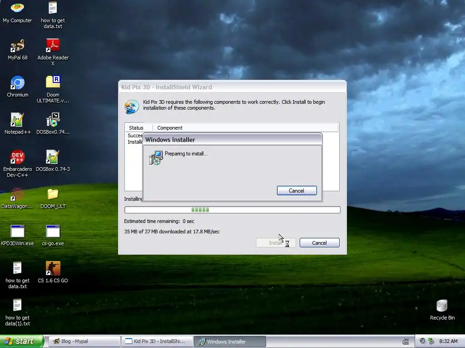Select the cs-go.exe file icon
Screen dimensions: 465x348
(x=53, y=236)
